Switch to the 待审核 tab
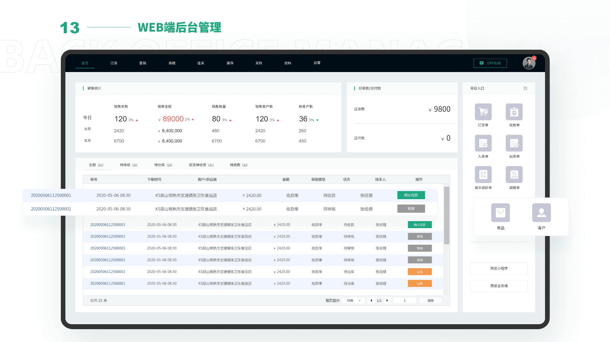This screenshot has width=610, height=342. (129, 165)
